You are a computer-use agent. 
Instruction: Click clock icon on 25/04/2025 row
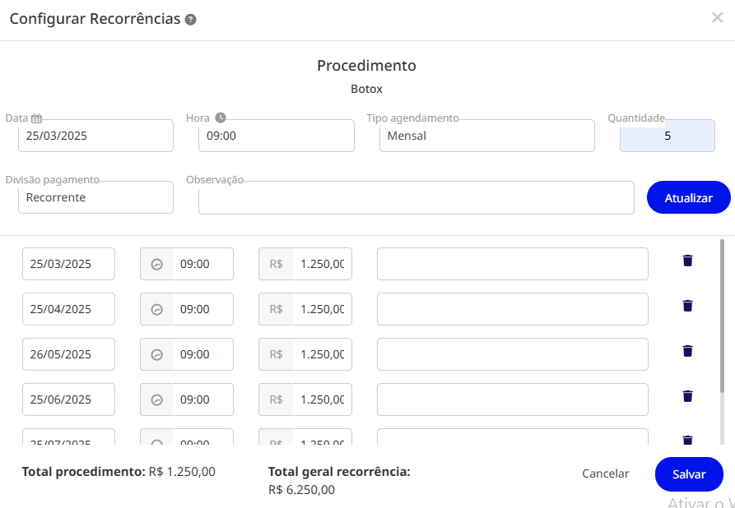pyautogui.click(x=156, y=309)
